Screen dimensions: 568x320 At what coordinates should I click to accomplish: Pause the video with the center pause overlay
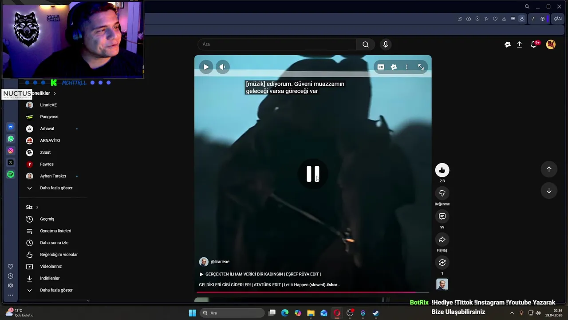pyautogui.click(x=313, y=174)
